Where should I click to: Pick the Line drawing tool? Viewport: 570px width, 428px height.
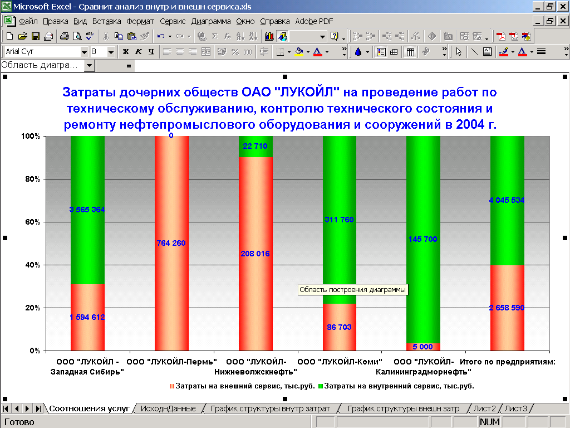click(474, 52)
